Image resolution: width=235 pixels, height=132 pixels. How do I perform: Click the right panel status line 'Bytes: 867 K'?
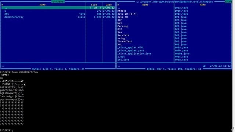click(174, 69)
